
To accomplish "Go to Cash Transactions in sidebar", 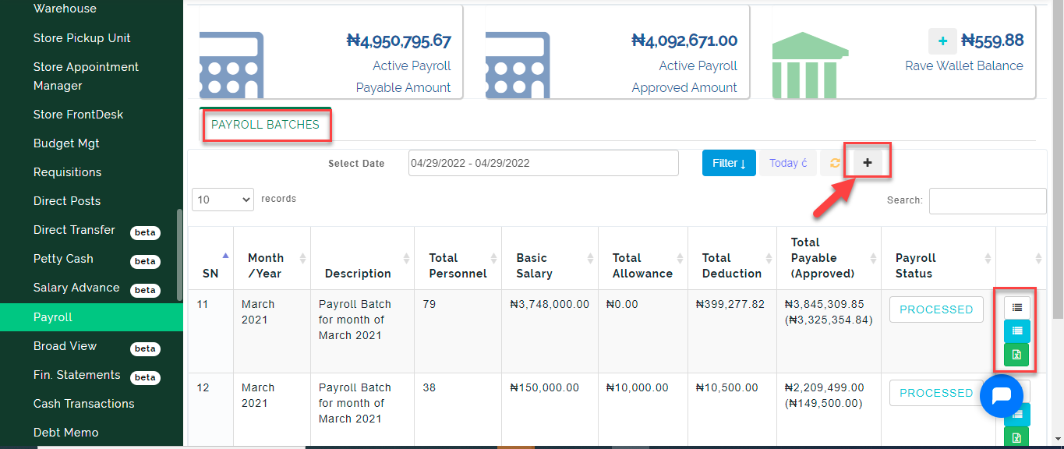I will [83, 404].
